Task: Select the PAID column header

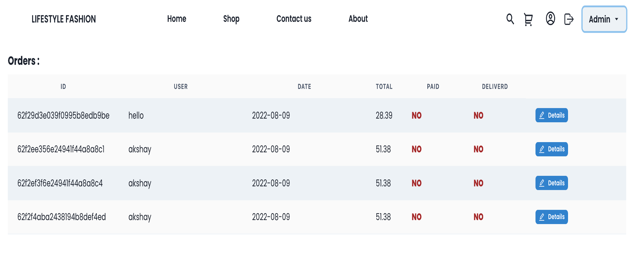Action: (x=433, y=87)
